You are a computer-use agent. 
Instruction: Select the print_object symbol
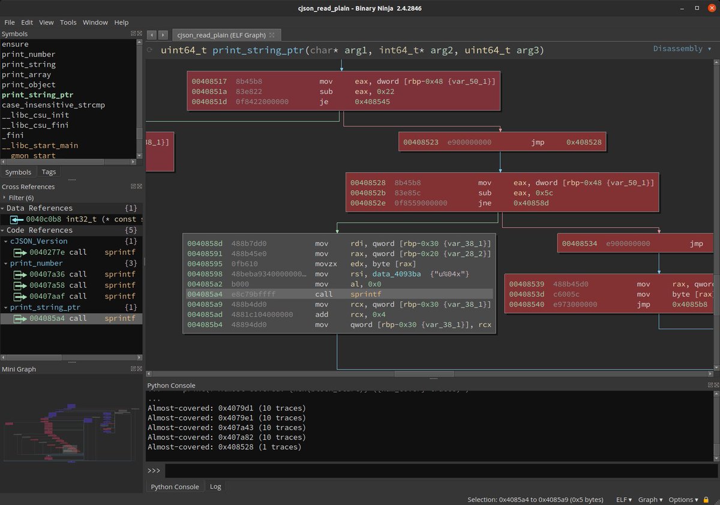coord(28,85)
